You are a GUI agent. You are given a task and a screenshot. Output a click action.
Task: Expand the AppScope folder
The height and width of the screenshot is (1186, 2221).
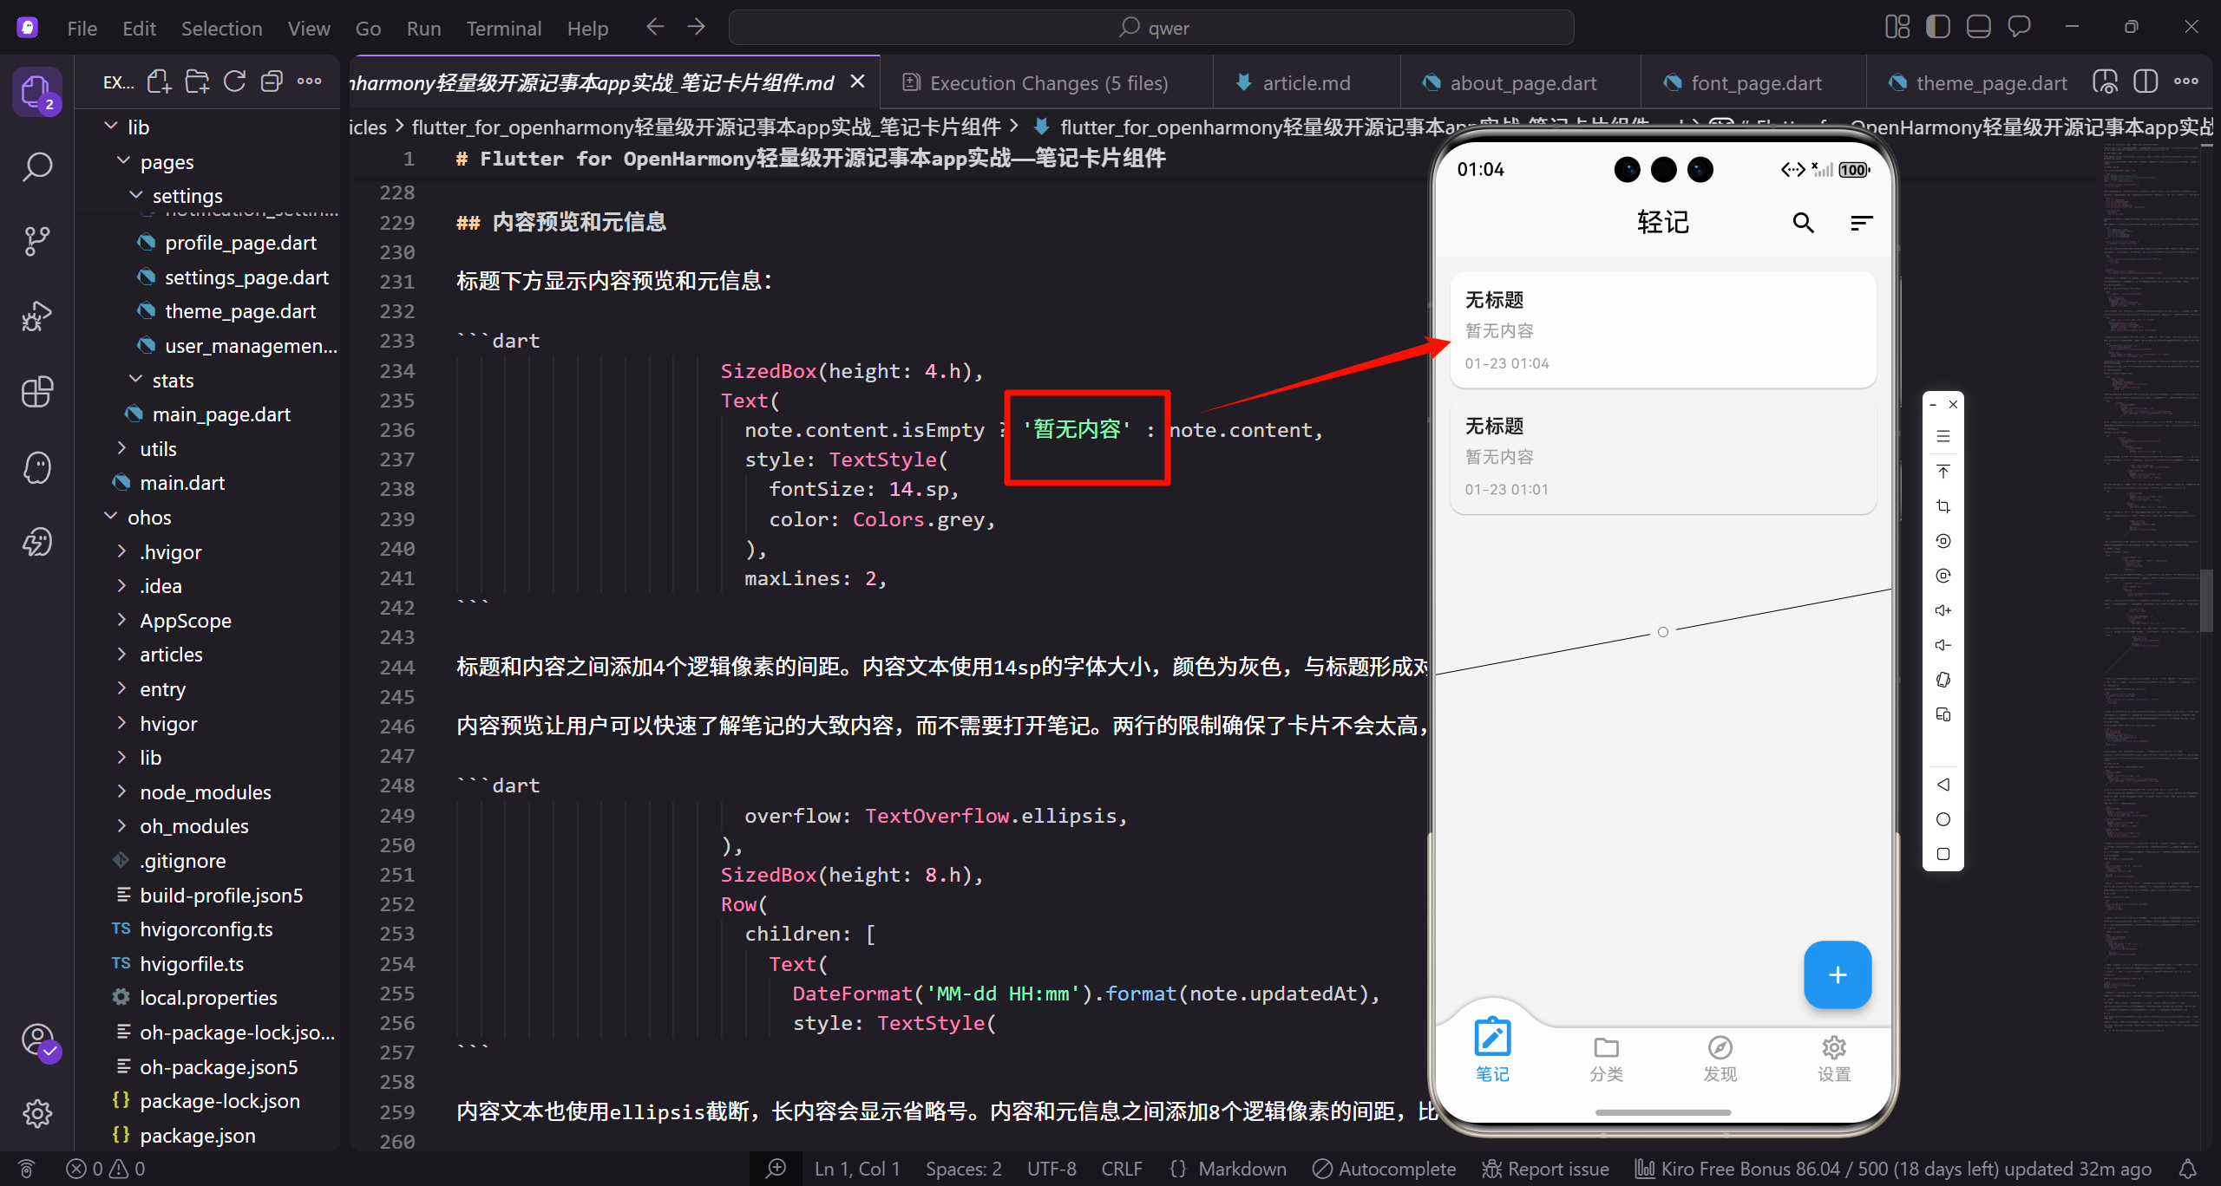pos(186,620)
